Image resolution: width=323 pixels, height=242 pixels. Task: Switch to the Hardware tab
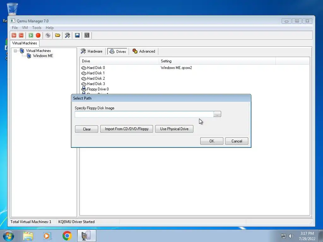(92, 51)
